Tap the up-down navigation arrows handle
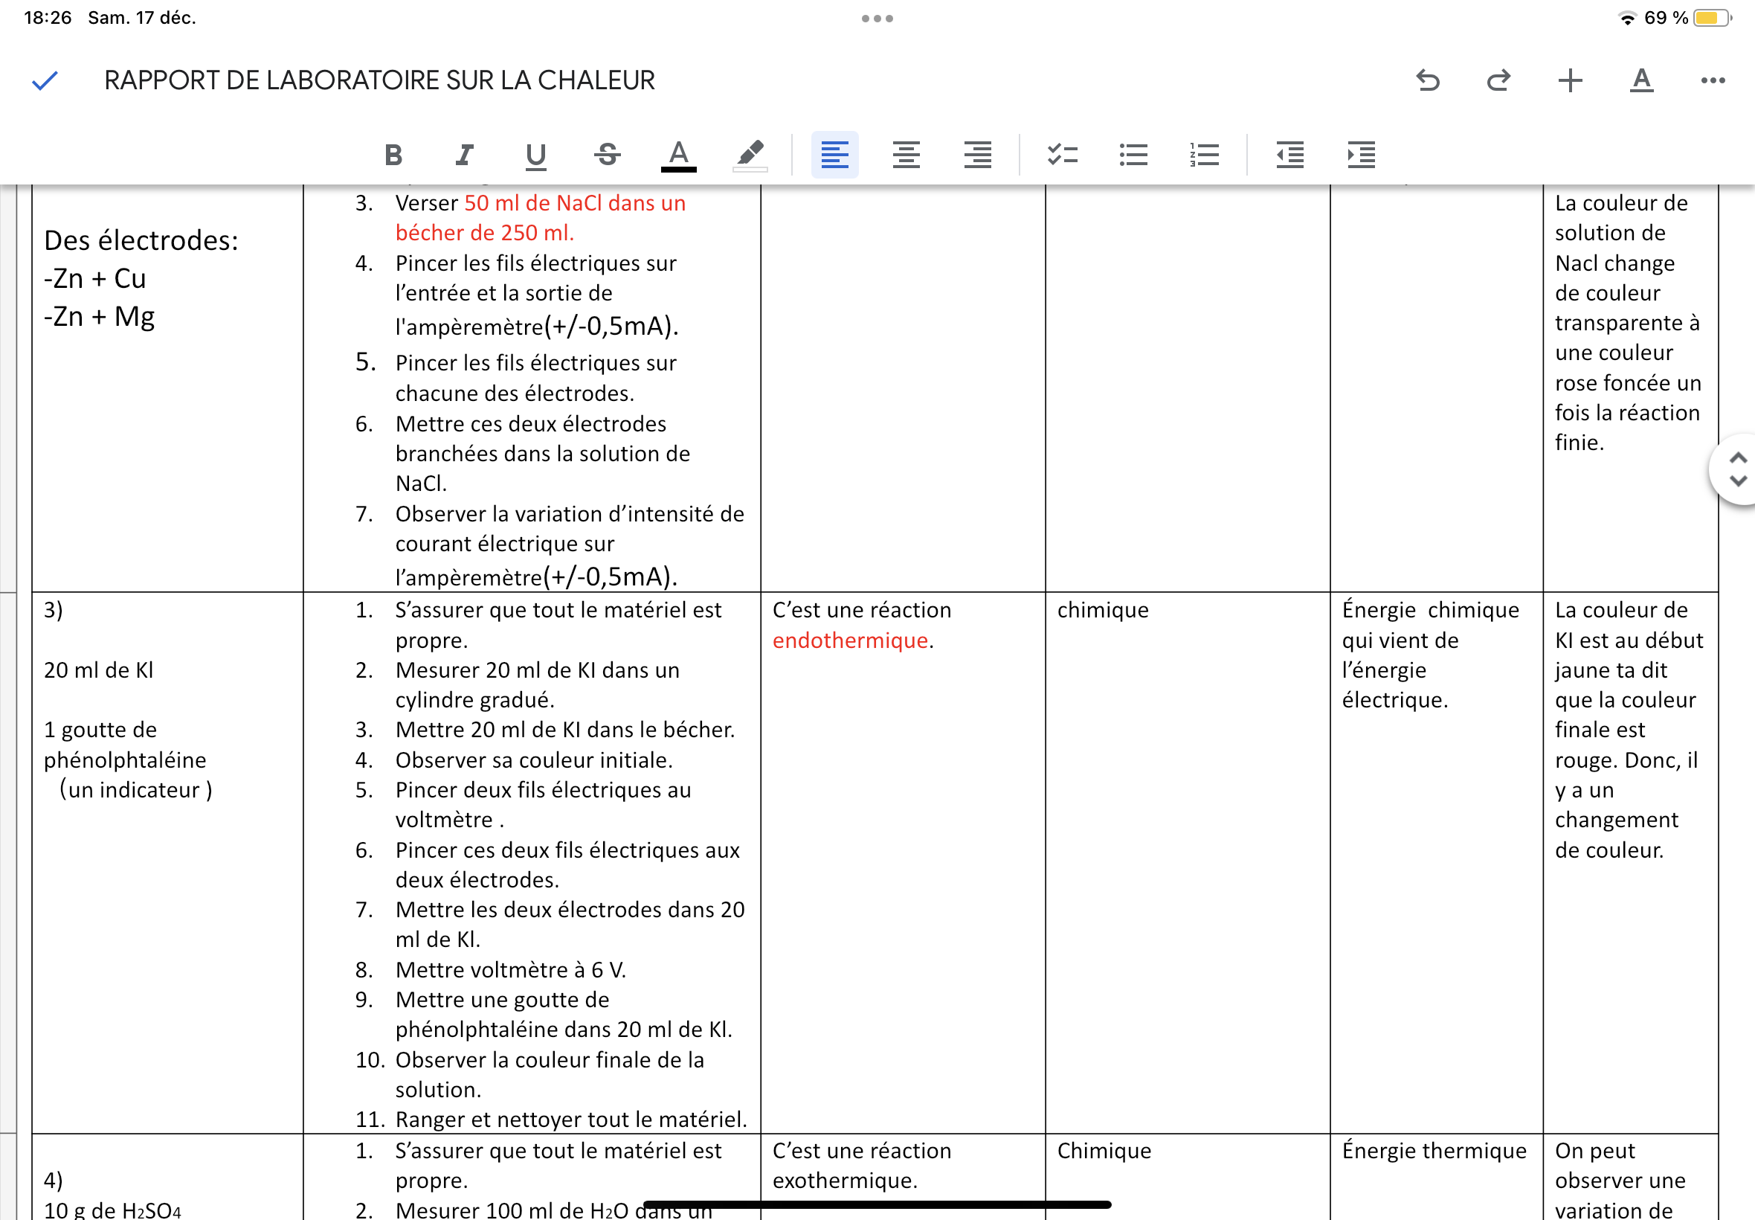 tap(1737, 469)
